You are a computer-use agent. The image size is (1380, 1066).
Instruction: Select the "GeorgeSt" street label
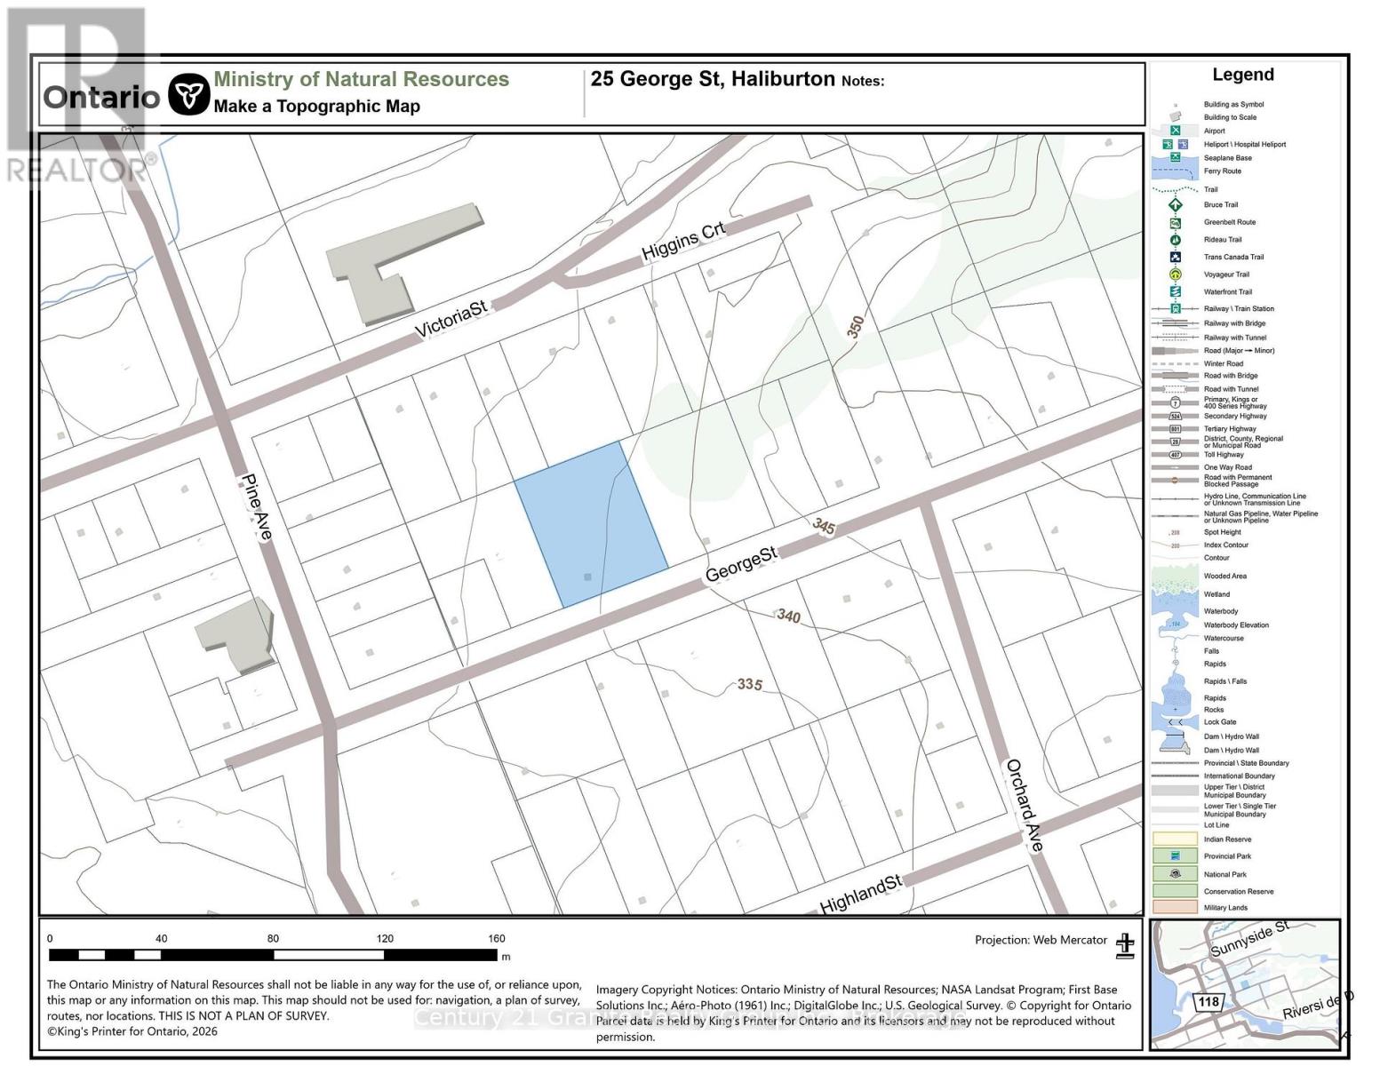[x=741, y=564]
